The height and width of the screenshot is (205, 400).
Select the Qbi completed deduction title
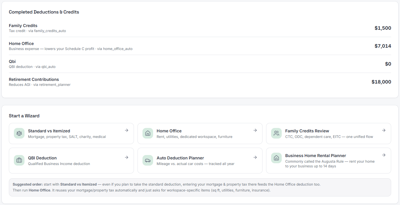pyautogui.click(x=12, y=61)
